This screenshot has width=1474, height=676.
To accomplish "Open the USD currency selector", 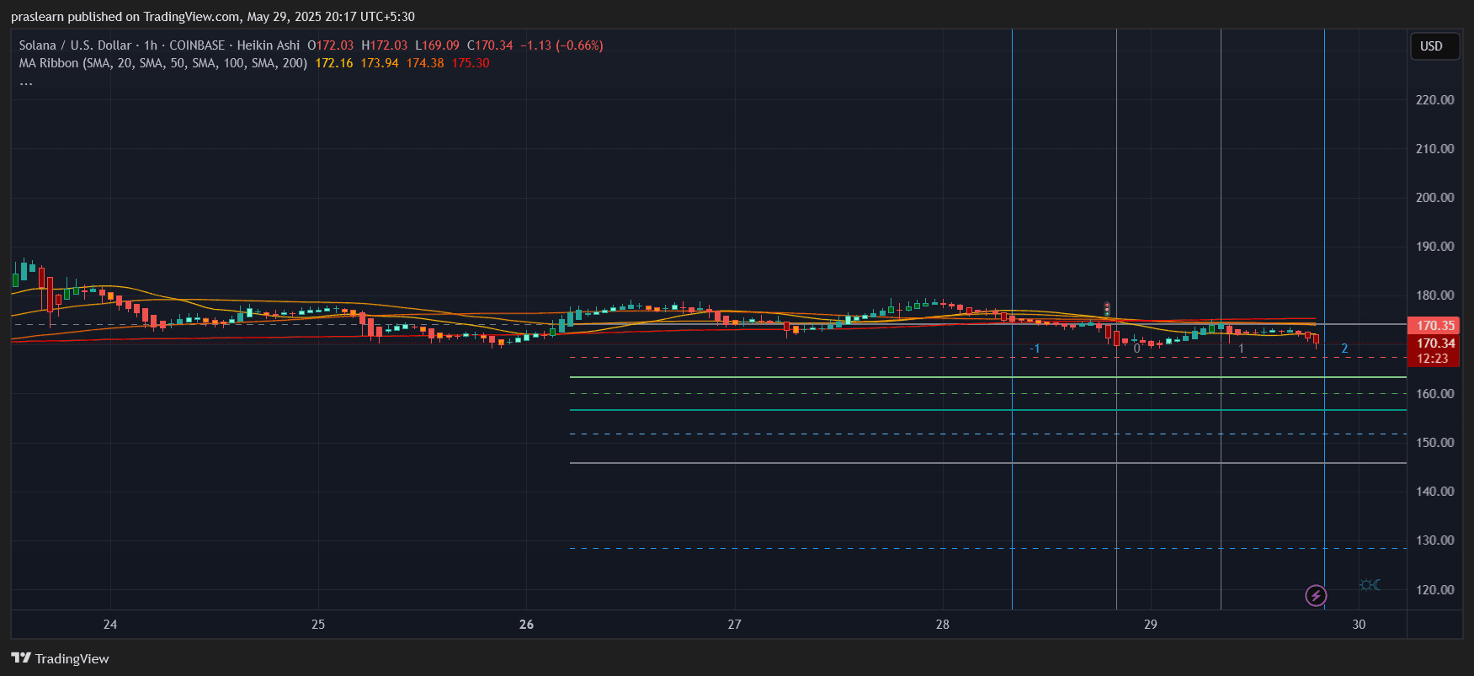I will [1434, 46].
